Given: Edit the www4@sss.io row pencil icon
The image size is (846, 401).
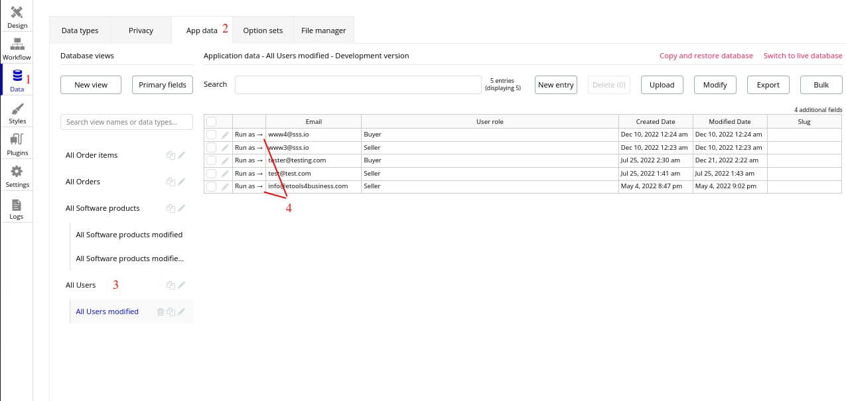Looking at the screenshot, I should pyautogui.click(x=225, y=135).
